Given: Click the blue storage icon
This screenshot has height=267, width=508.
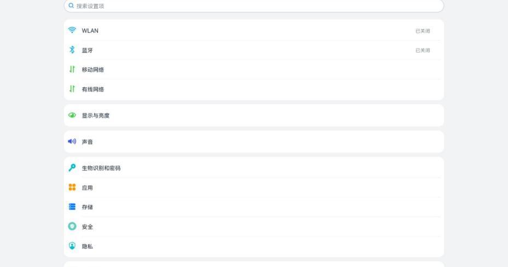Looking at the screenshot, I should 72,207.
